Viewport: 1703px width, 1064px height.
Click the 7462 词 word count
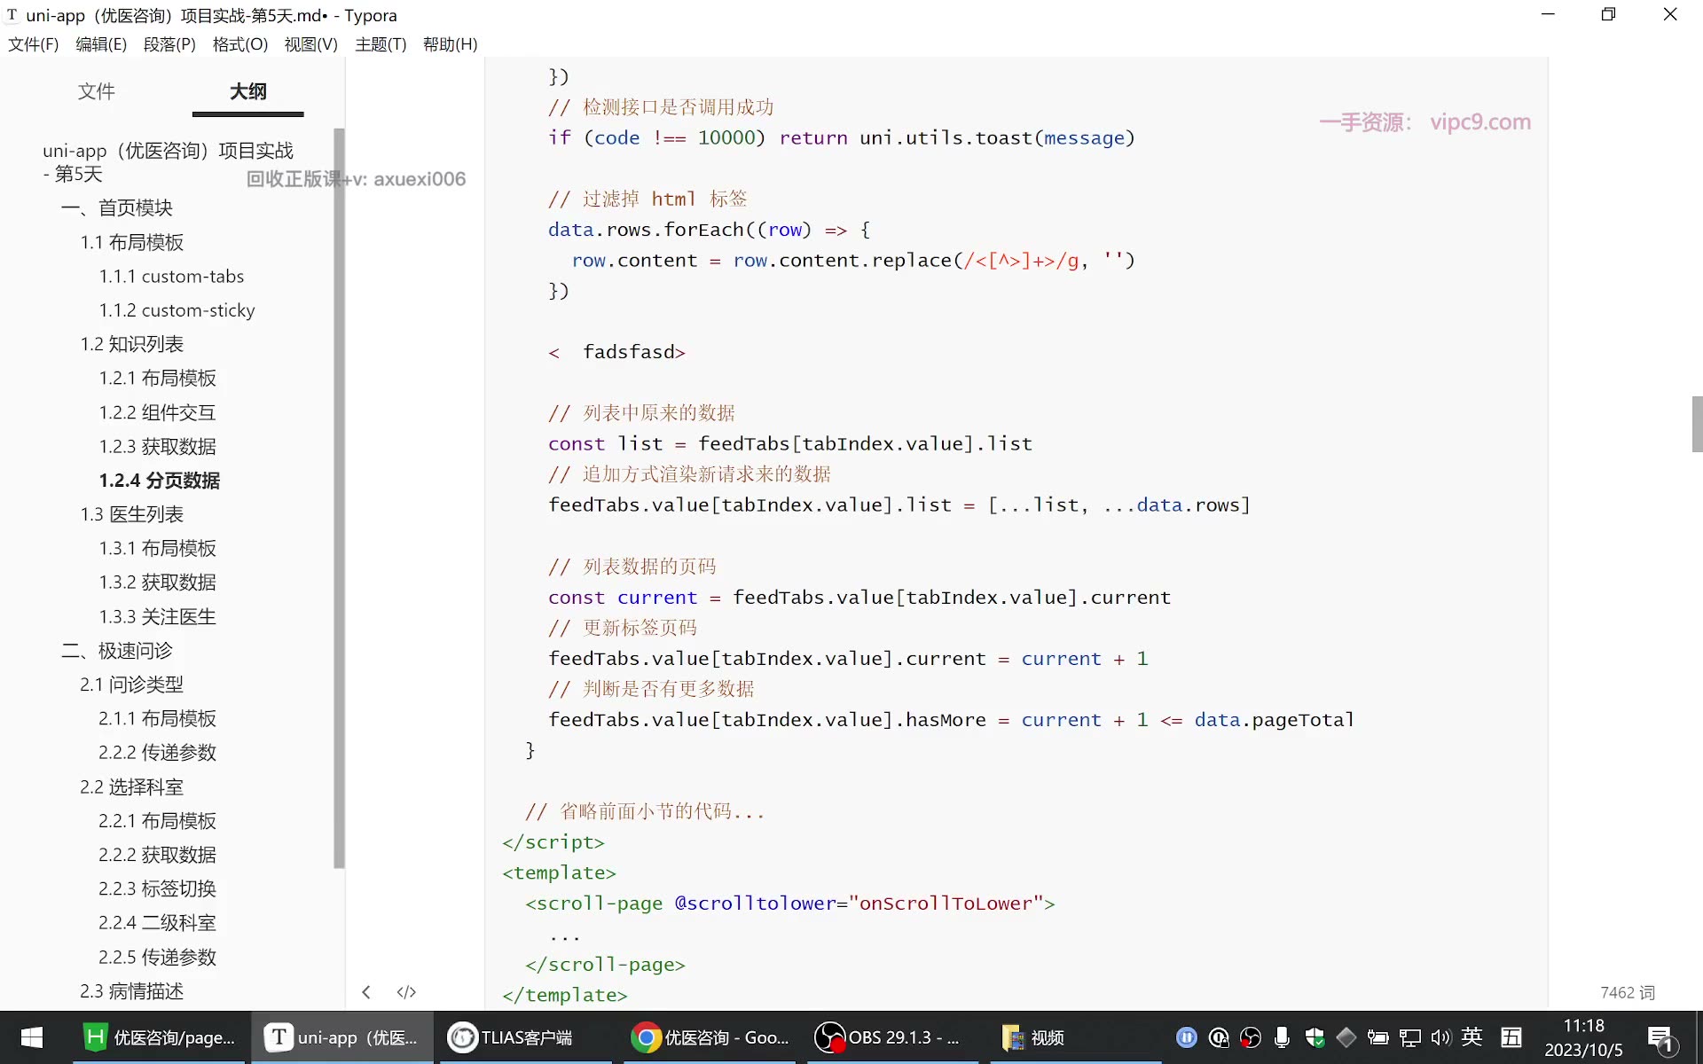[1628, 992]
